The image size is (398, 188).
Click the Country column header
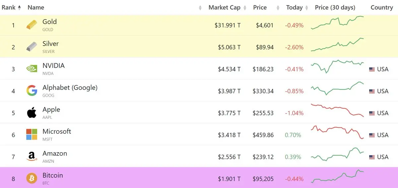coord(381,7)
